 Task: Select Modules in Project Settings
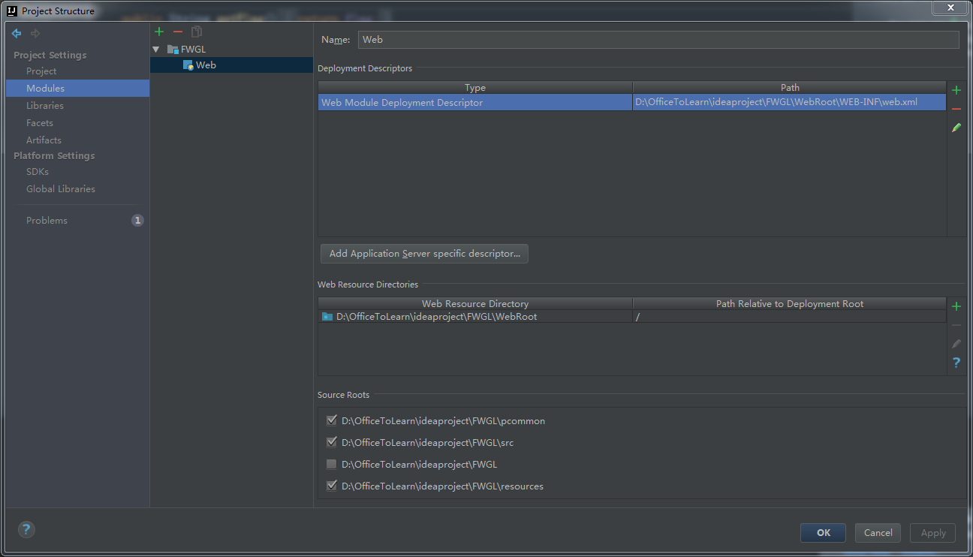click(77, 89)
